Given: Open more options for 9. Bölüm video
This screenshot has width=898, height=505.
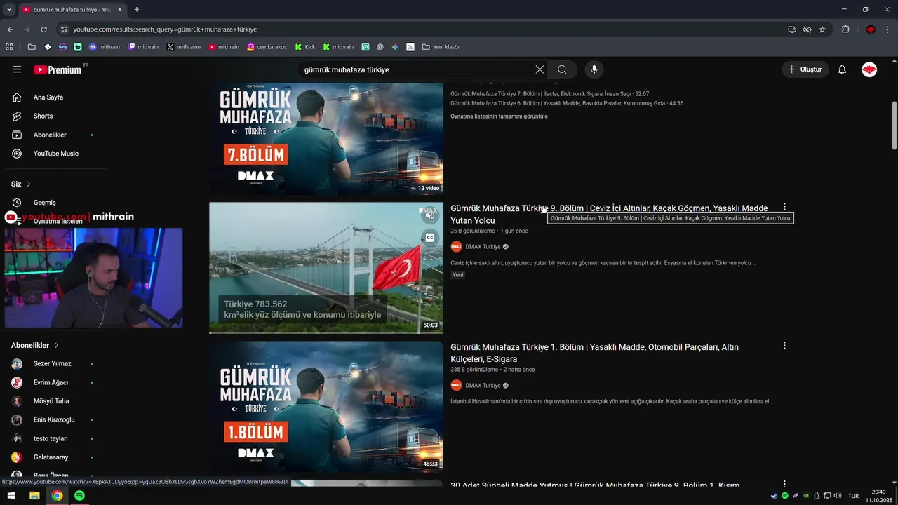Looking at the screenshot, I should tap(784, 207).
